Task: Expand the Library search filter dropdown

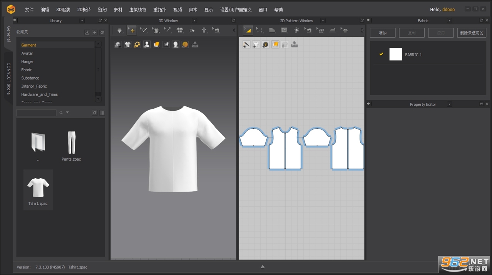Action: click(67, 113)
